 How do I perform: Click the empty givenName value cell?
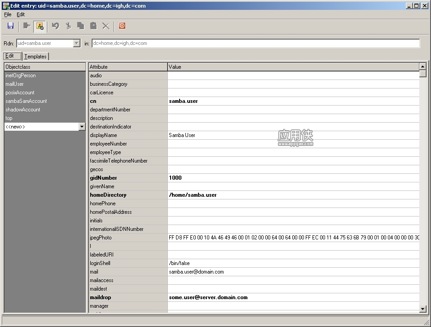coord(294,186)
